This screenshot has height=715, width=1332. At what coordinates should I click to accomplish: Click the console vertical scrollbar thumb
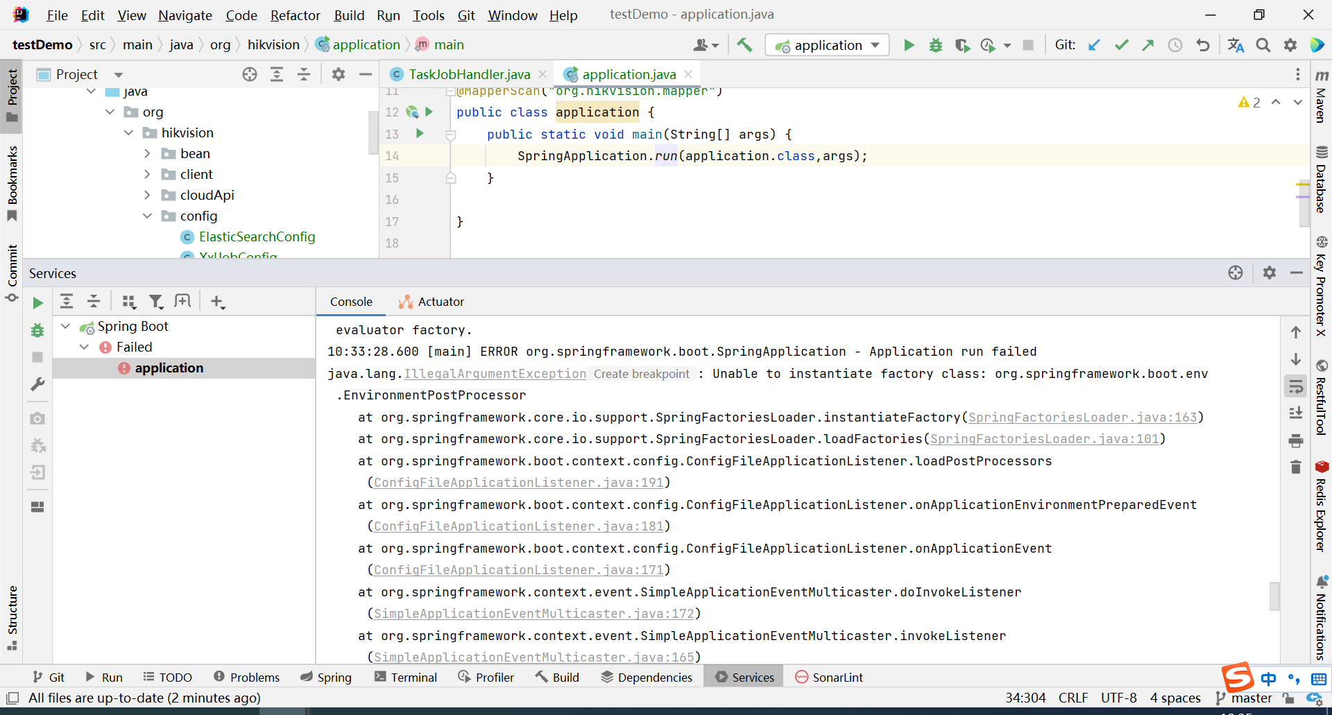(1274, 596)
